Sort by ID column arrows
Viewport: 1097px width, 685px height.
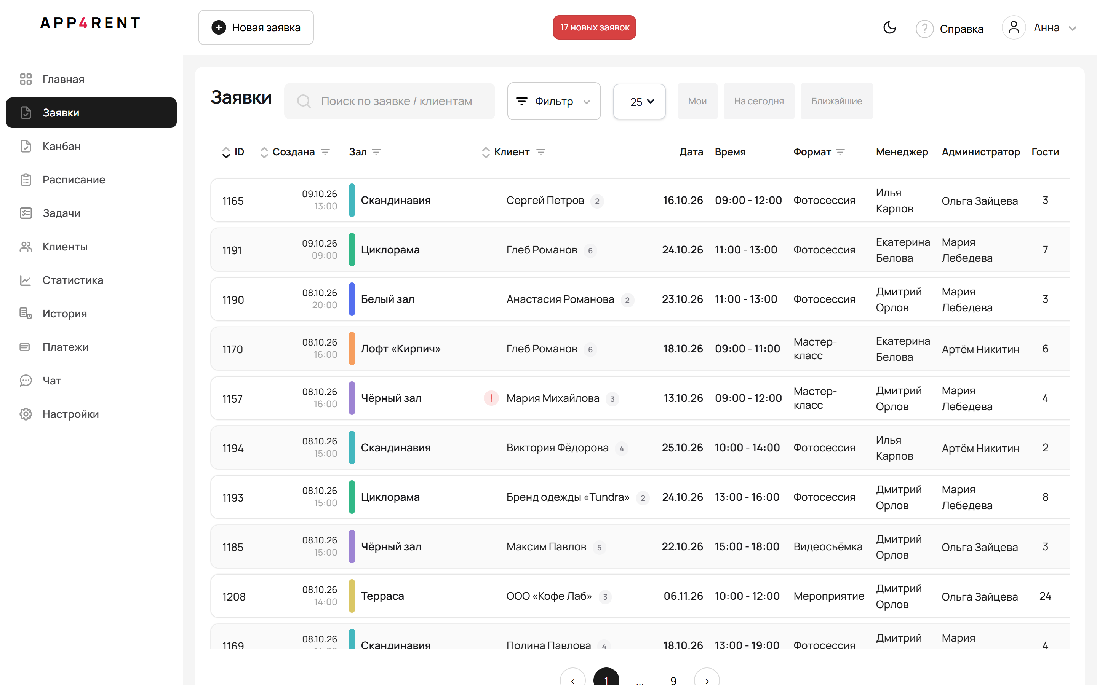[x=226, y=152]
